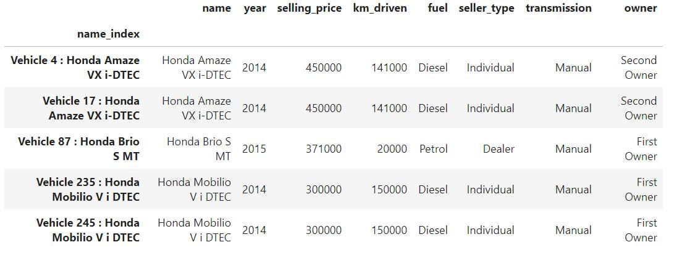Viewport: 674px width, 258px height.
Task: Select the Vehicle 17 row index
Action: pos(91,108)
